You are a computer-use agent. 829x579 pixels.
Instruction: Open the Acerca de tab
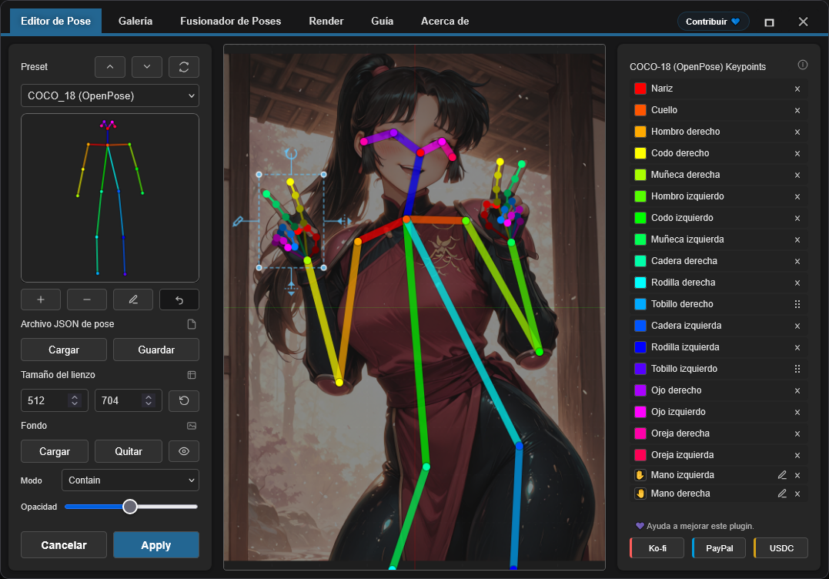[445, 21]
